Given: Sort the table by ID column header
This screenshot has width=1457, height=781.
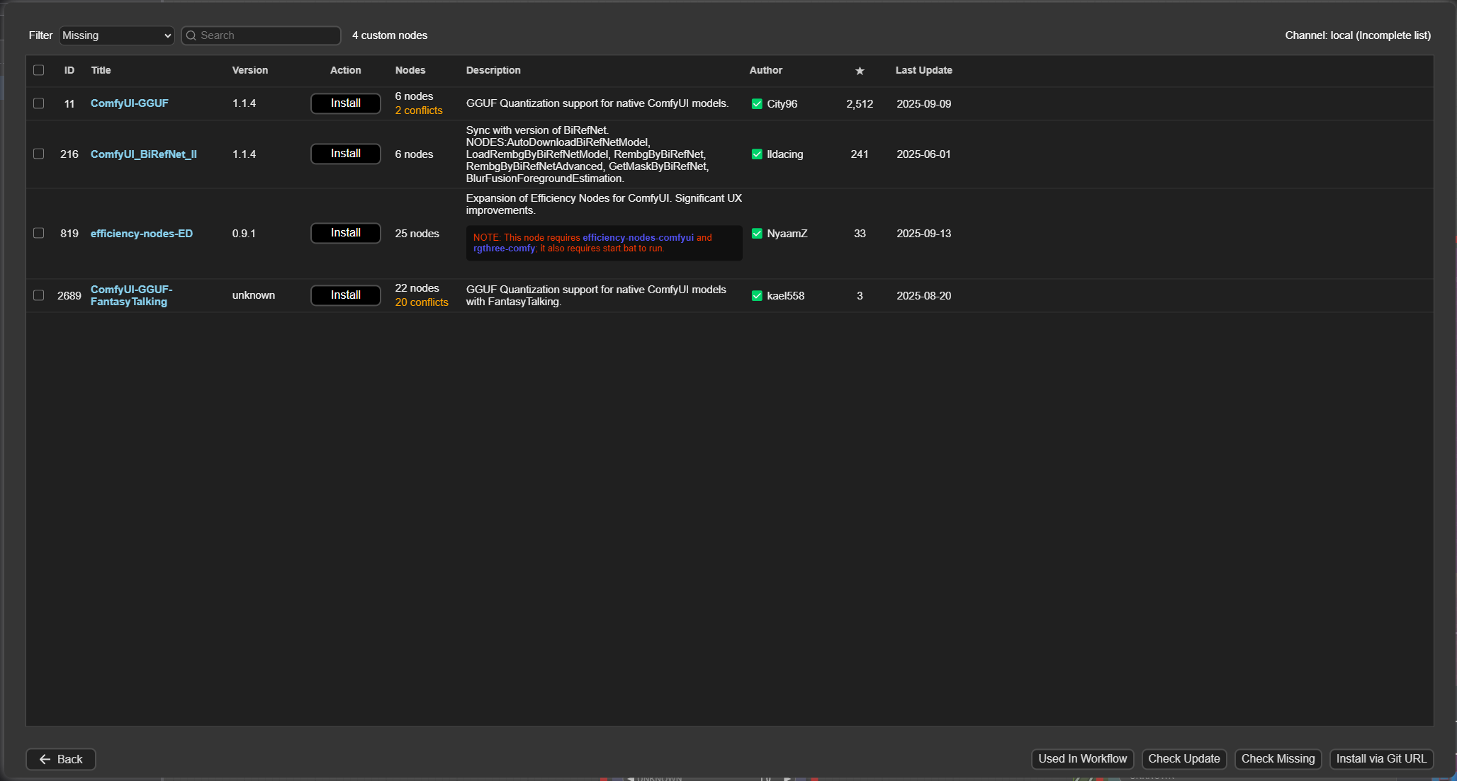Looking at the screenshot, I should pyautogui.click(x=69, y=70).
